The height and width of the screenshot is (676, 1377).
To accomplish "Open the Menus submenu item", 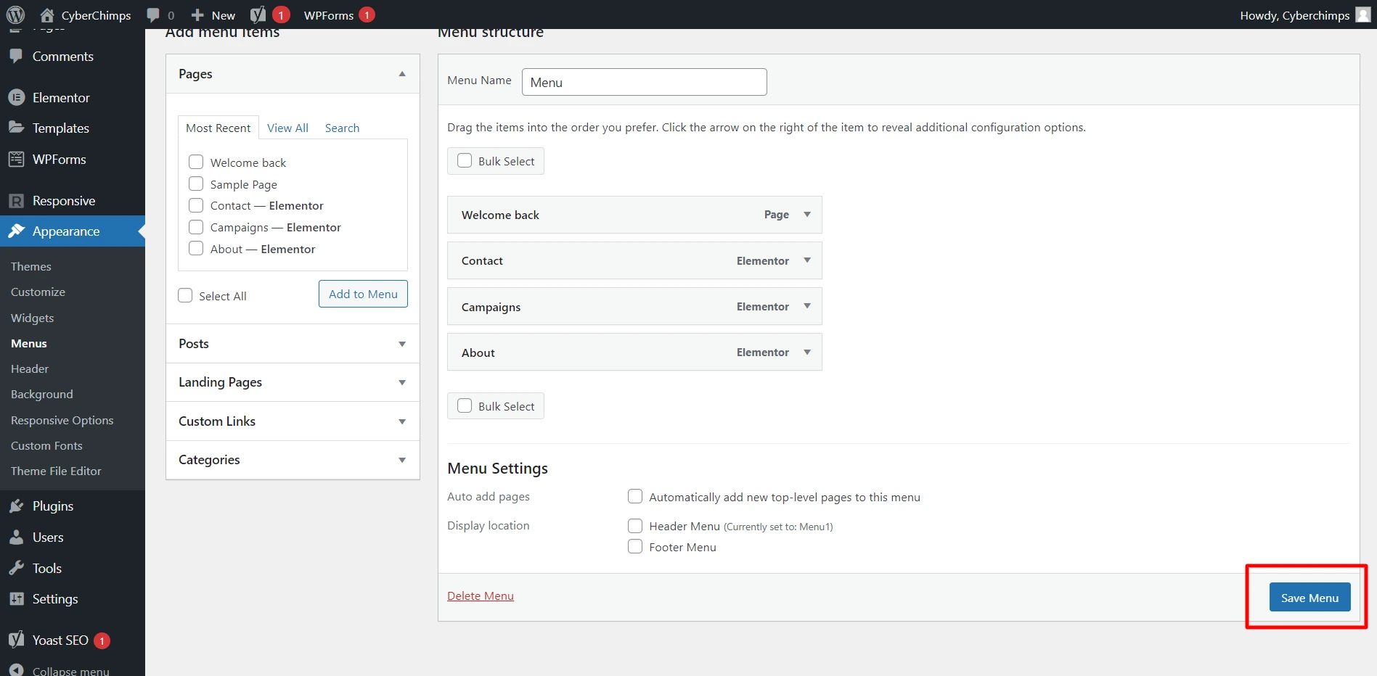I will pos(29,343).
